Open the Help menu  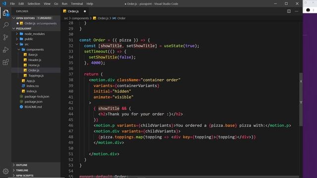[90, 3]
